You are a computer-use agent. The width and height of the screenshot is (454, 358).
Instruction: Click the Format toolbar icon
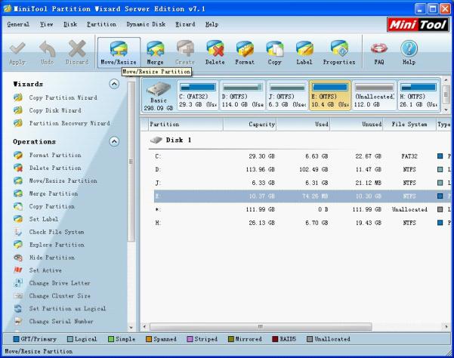(245, 53)
